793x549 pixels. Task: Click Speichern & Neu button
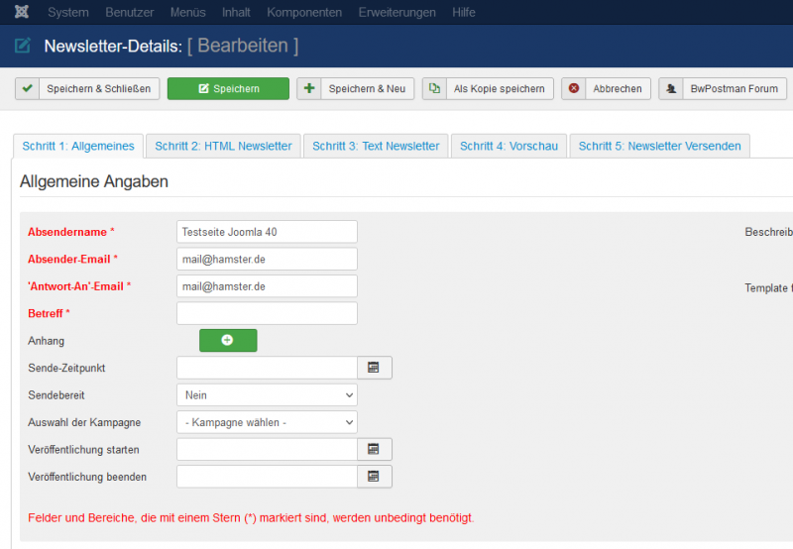[356, 89]
